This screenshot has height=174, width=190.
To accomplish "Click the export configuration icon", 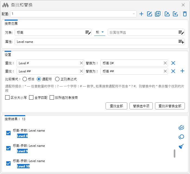I will pyautogui.click(x=167, y=14).
